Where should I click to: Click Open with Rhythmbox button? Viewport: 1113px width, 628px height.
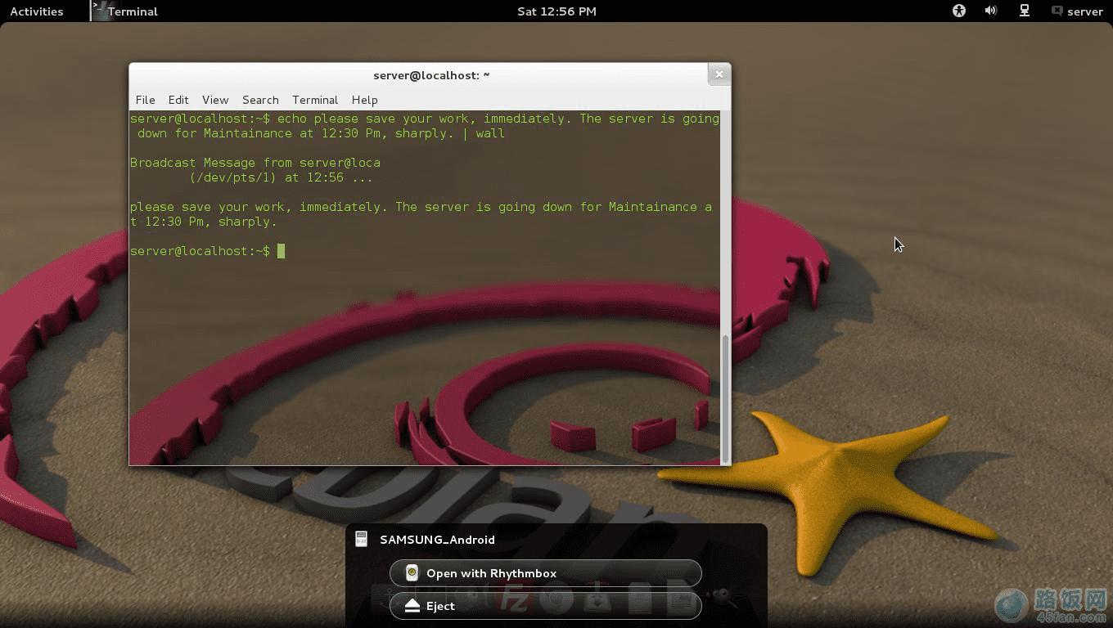point(546,573)
